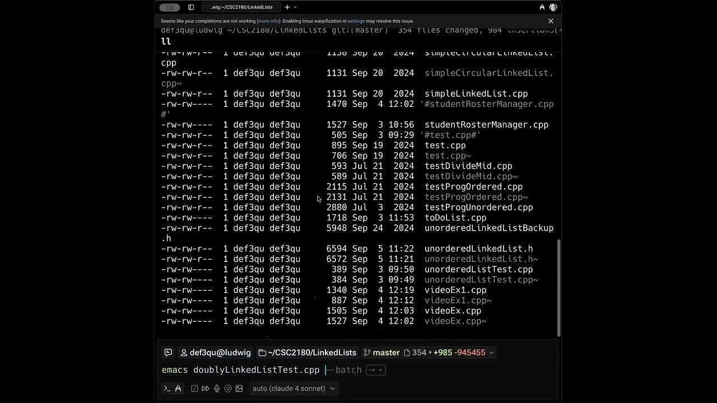Toggle the fast-forward auto-approve icon
This screenshot has width=717, height=403.
point(206,388)
